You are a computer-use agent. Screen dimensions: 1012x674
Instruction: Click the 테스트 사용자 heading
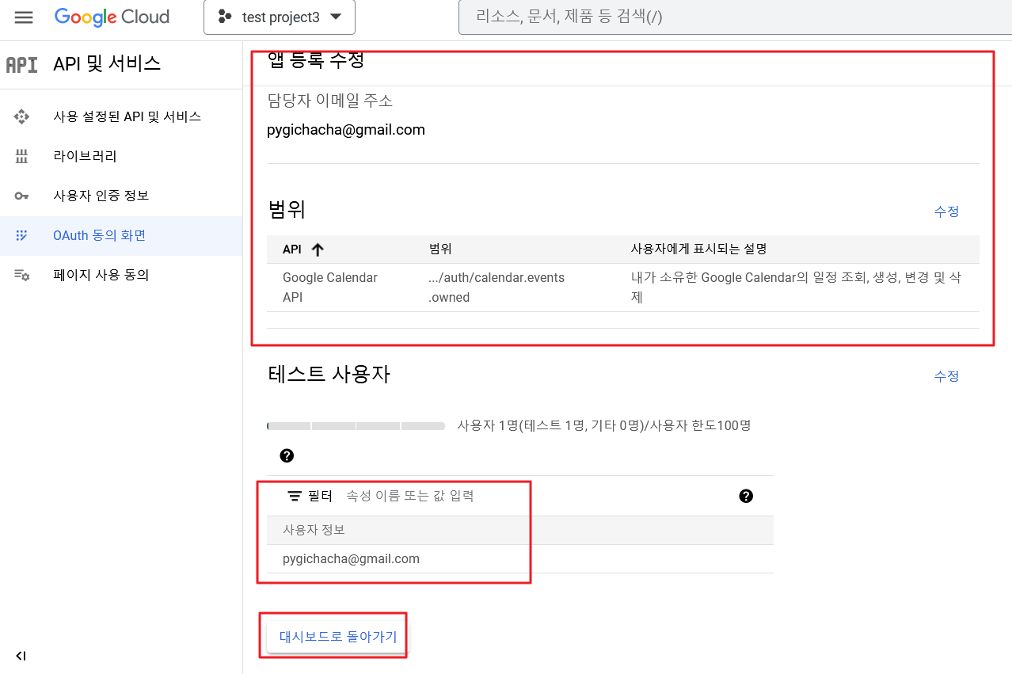pos(329,375)
